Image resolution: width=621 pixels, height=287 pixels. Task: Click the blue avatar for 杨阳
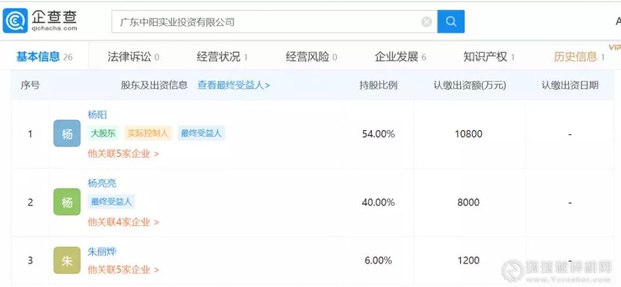pos(67,134)
